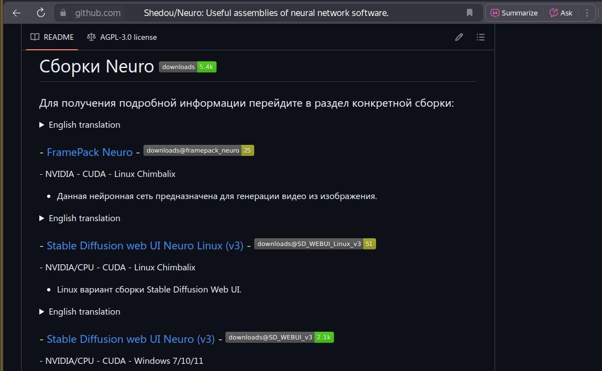The image size is (602, 371).
Task: Click the Summarize button
Action: tap(514, 13)
